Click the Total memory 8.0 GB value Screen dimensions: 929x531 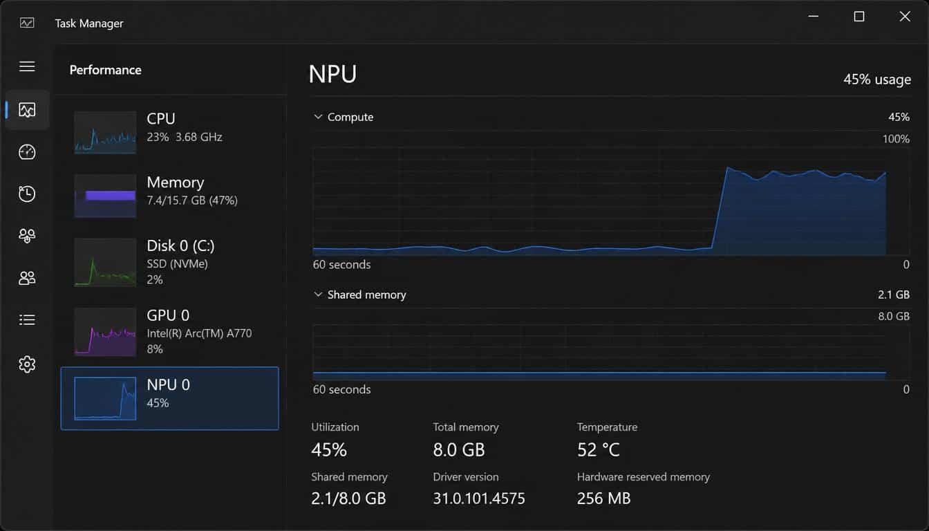(459, 450)
